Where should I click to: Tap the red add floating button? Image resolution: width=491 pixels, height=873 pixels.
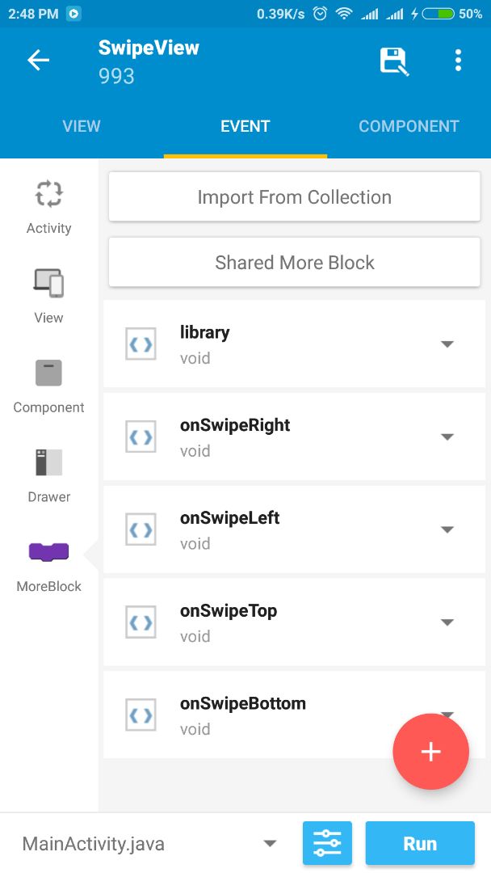click(430, 752)
